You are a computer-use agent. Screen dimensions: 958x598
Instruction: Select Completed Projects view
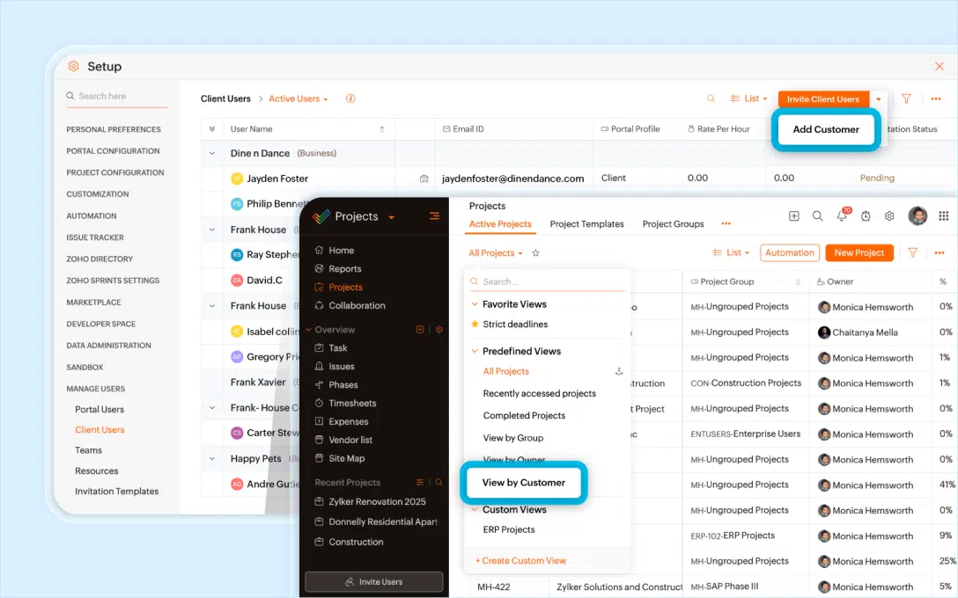click(524, 416)
